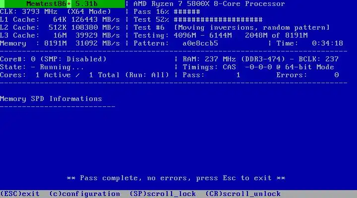
Task: Click the Pass complete, no errors message
Action: pos(176,178)
